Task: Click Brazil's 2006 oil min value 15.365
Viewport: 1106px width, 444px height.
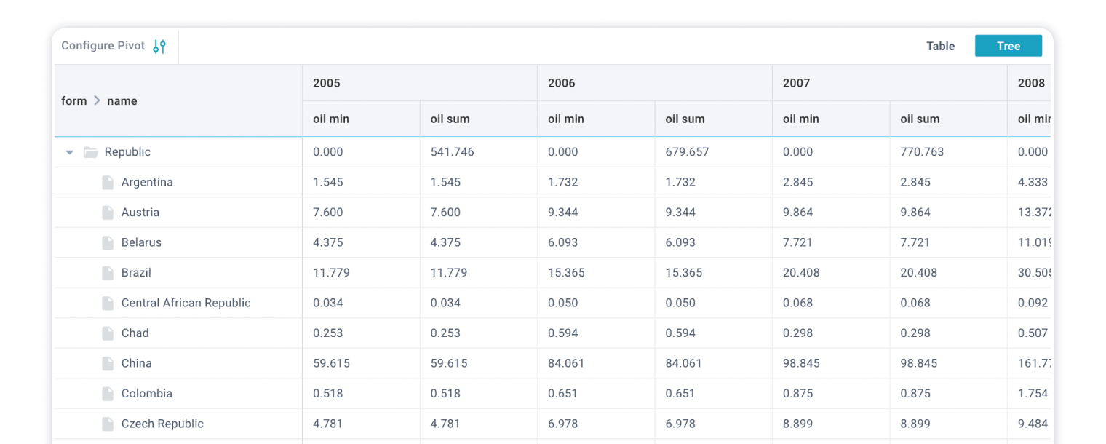Action: [x=596, y=273]
